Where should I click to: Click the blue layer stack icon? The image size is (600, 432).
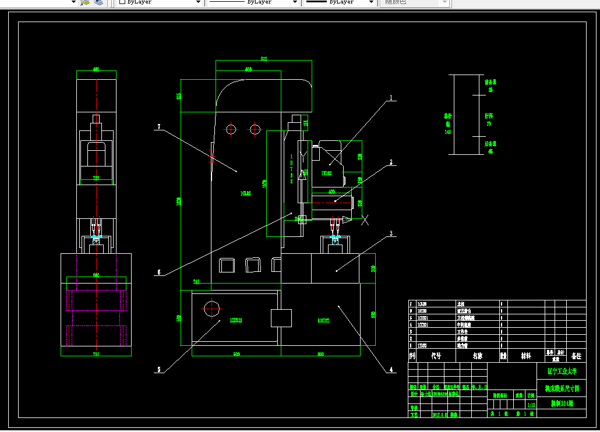(98, 3)
